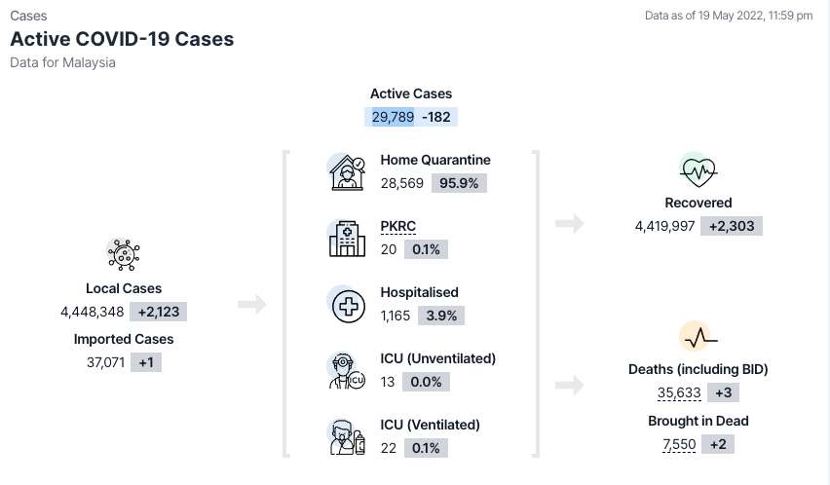Click the Home Quarantine 95.9% badge
This screenshot has height=485, width=830.
pyautogui.click(x=460, y=183)
